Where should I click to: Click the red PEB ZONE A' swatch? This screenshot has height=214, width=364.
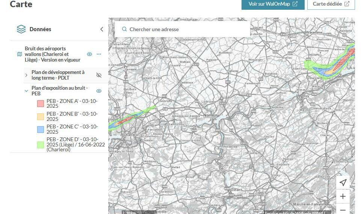coord(41,104)
